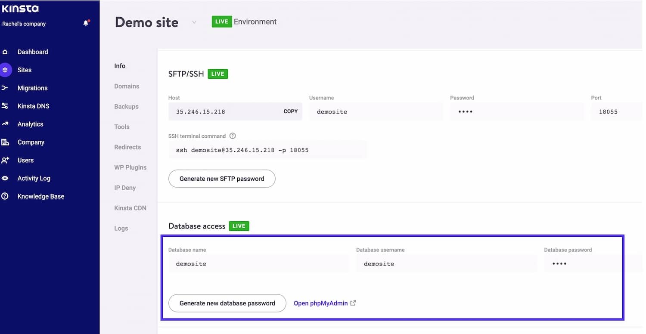Image resolution: width=646 pixels, height=334 pixels.
Task: Expand the Demo site selector dropdown
Action: point(194,22)
